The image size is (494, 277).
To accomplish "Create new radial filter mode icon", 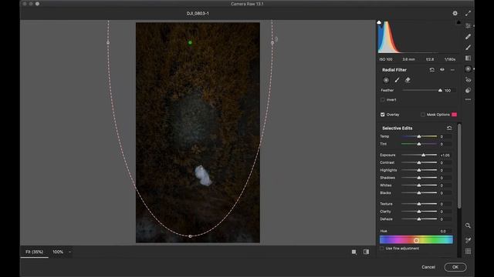I will coord(386,80).
